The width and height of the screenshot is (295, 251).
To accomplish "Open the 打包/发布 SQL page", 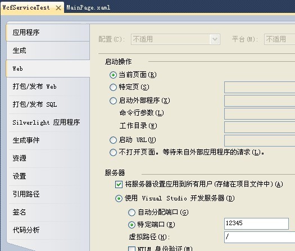I will point(48,104).
